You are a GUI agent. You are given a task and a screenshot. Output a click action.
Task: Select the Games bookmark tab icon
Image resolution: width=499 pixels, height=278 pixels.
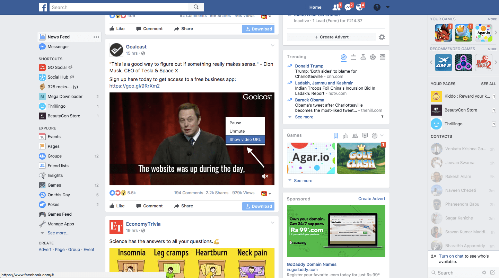(336, 136)
